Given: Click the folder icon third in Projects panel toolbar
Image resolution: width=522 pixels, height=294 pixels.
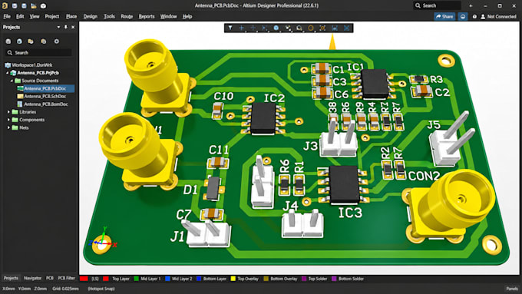Looking at the screenshot, I should pyautogui.click(x=31, y=41).
